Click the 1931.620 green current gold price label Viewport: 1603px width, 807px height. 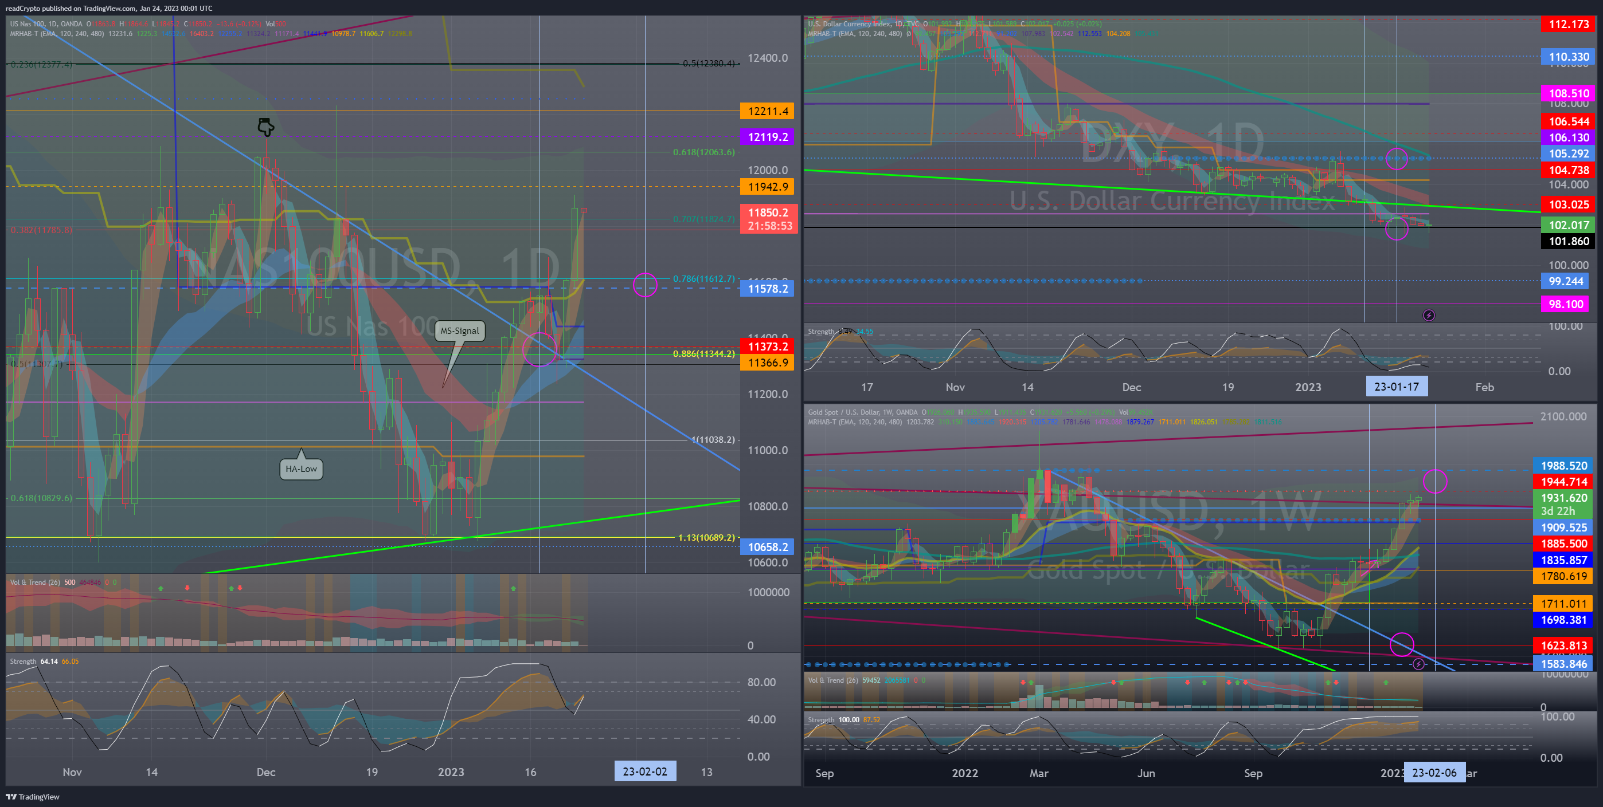point(1563,504)
